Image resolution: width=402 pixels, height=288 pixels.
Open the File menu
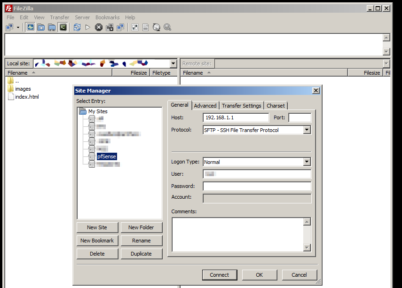click(x=10, y=17)
